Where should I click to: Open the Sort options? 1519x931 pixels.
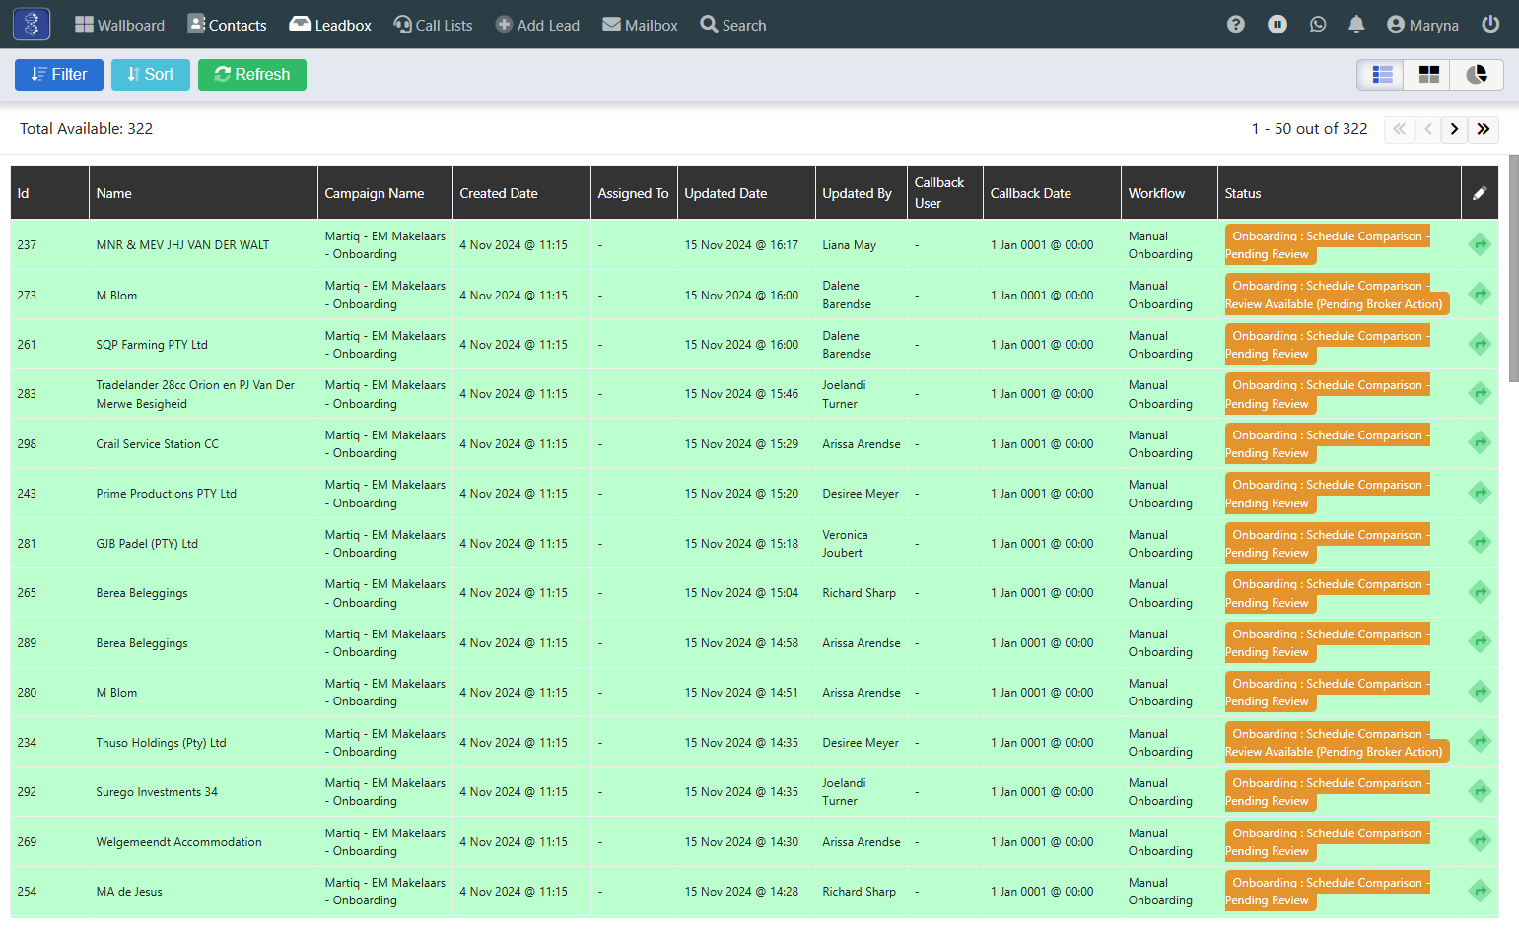tap(151, 75)
